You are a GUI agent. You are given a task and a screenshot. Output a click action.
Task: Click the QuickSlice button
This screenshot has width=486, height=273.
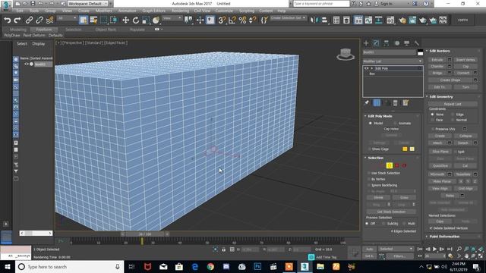[440, 166]
